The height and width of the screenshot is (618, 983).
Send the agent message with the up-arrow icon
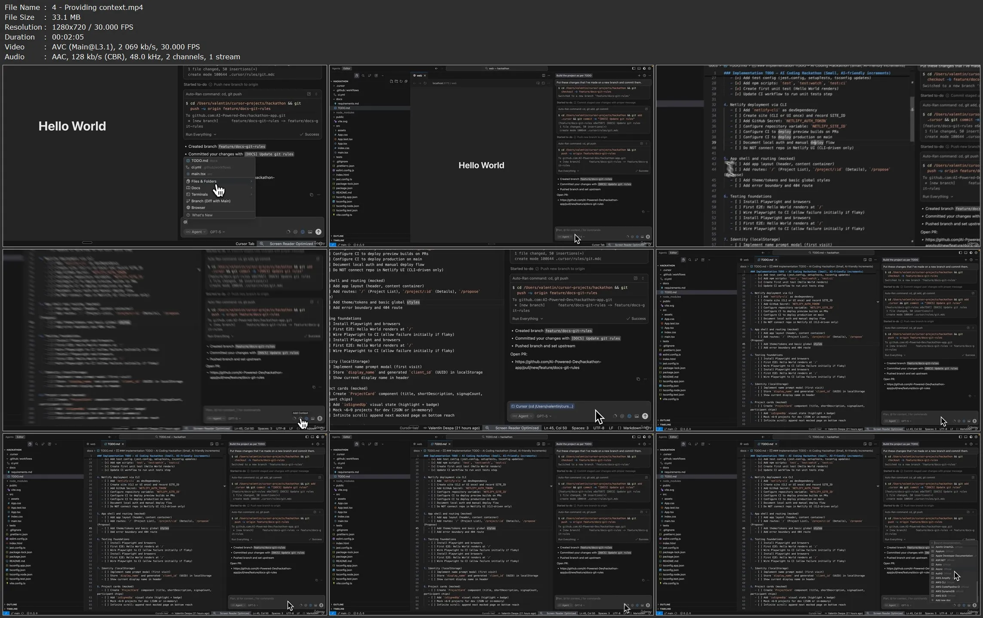(318, 232)
